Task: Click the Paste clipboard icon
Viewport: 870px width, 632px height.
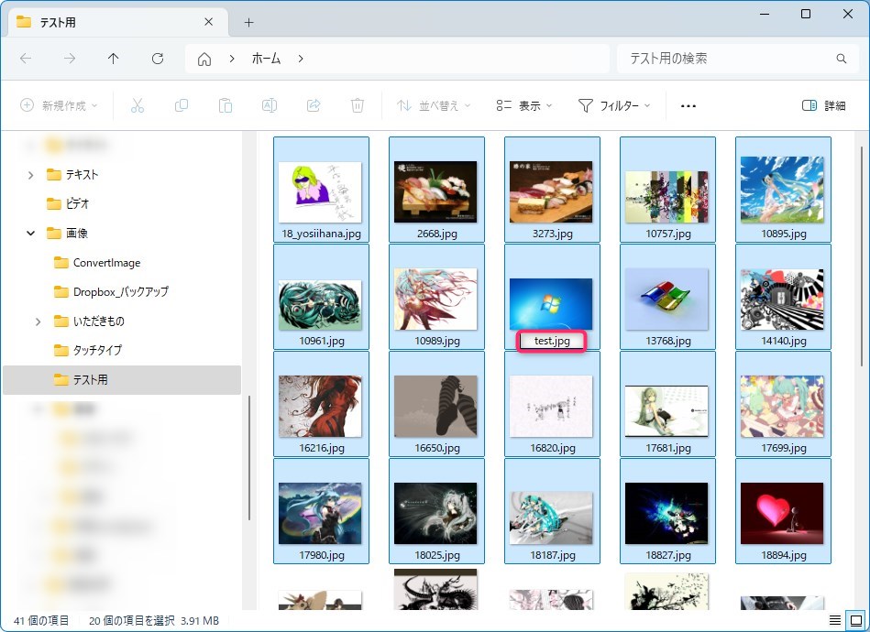Action: tap(226, 105)
